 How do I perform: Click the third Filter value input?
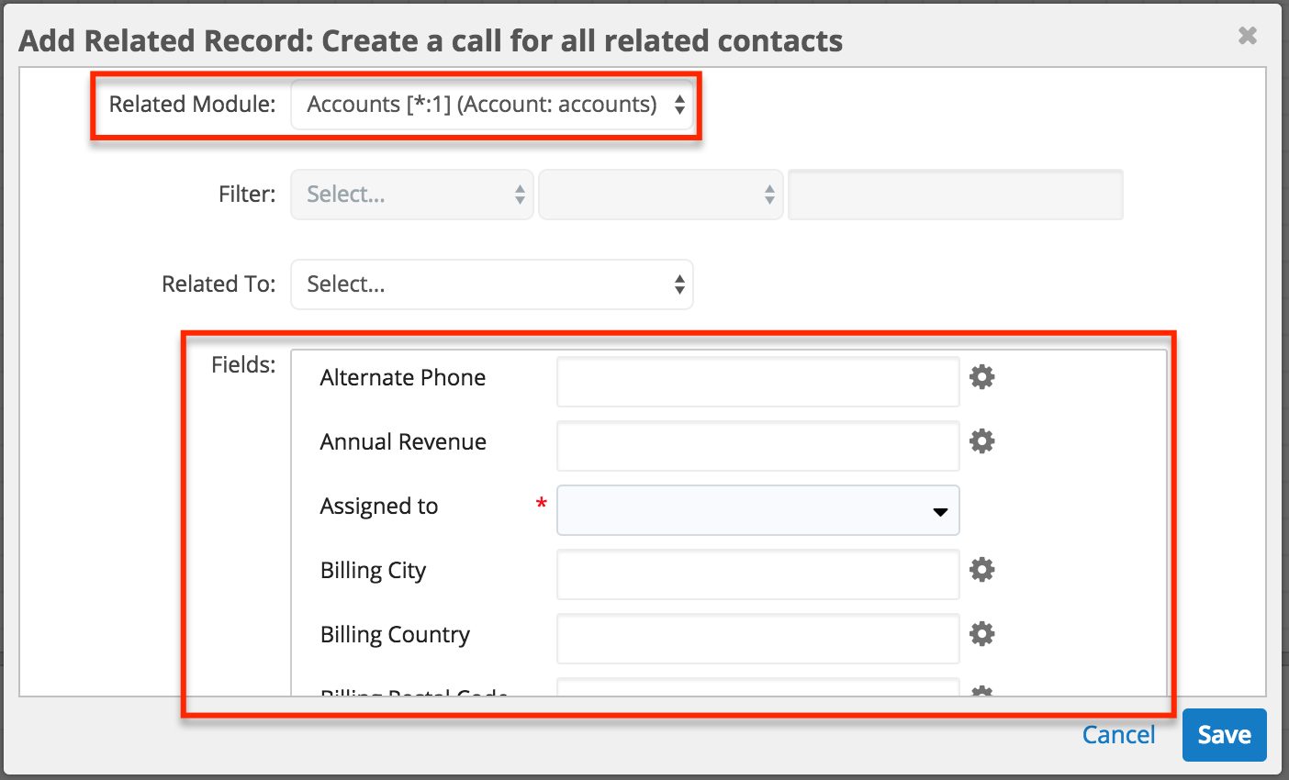[955, 194]
